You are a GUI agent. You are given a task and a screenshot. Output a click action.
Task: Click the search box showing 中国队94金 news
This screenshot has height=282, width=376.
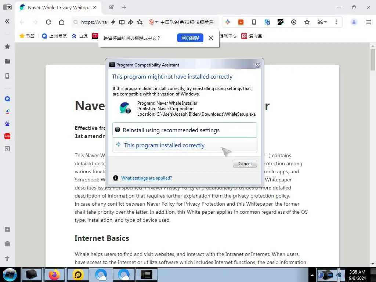click(187, 22)
